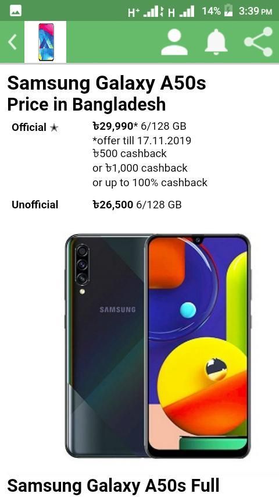The width and height of the screenshot is (279, 497).
Task: Tap the picture notification icon in the status bar
Action: point(16,11)
